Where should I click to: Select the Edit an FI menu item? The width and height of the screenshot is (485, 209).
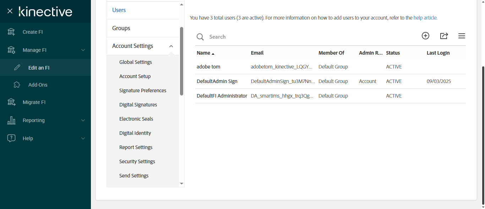39,68
